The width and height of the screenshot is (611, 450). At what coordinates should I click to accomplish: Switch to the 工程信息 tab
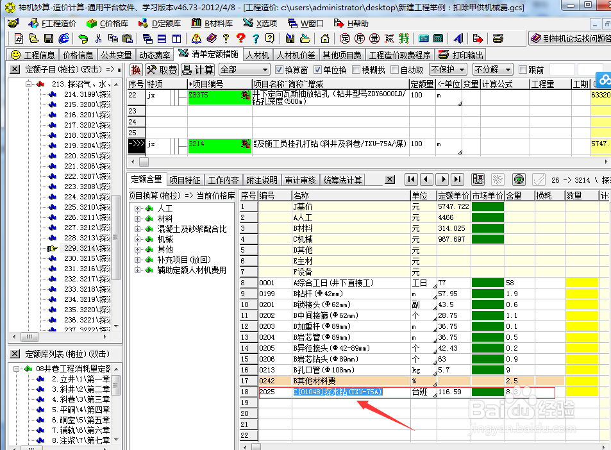coord(33,55)
